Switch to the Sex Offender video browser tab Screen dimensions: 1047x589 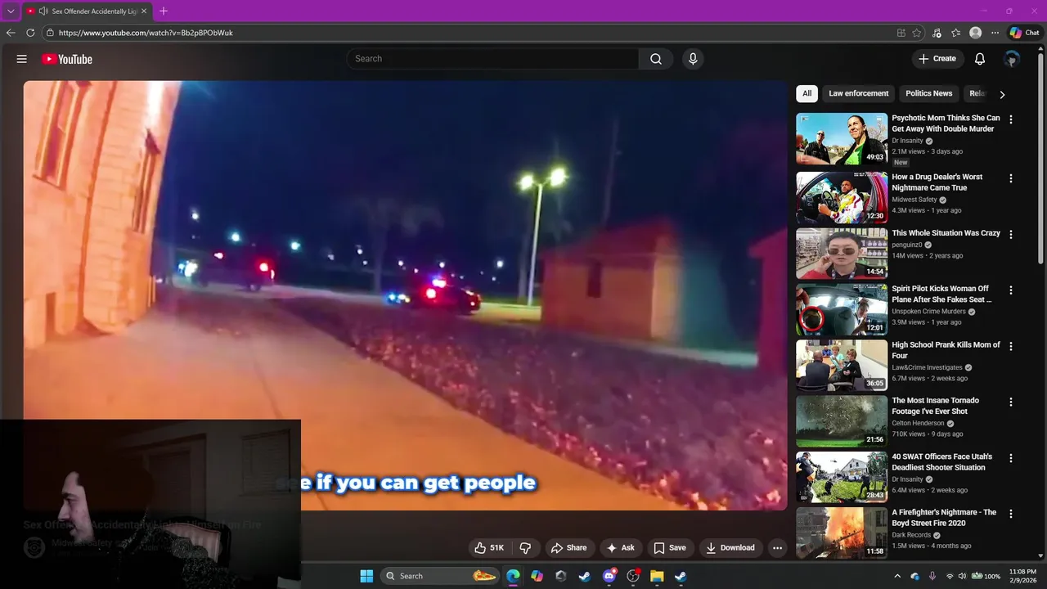pyautogui.click(x=89, y=11)
